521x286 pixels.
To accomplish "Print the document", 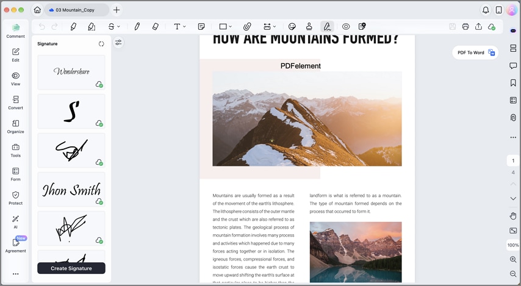I will pyautogui.click(x=465, y=27).
